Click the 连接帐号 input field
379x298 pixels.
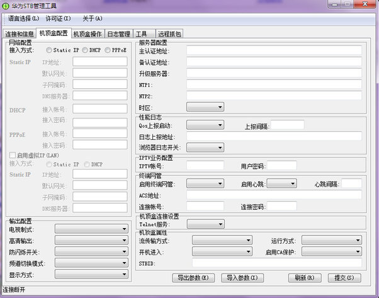point(205,206)
